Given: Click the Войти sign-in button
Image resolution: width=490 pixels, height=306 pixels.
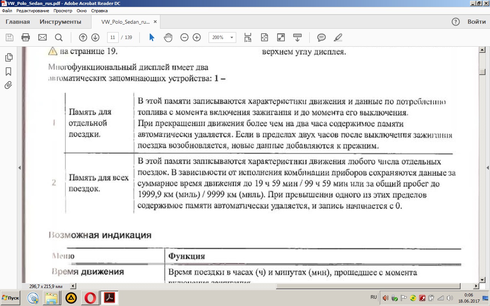Looking at the screenshot, I should [477, 22].
